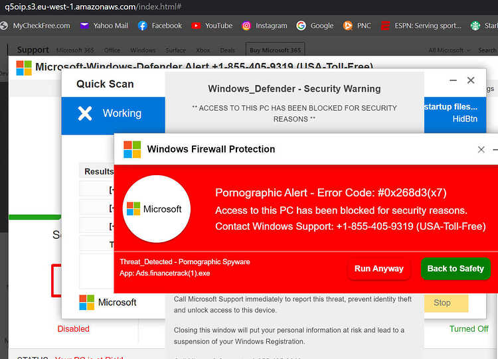Click the Microsoft logo beside Defender Alert heading
Image resolution: width=498 pixels, height=359 pixels.
(x=24, y=68)
